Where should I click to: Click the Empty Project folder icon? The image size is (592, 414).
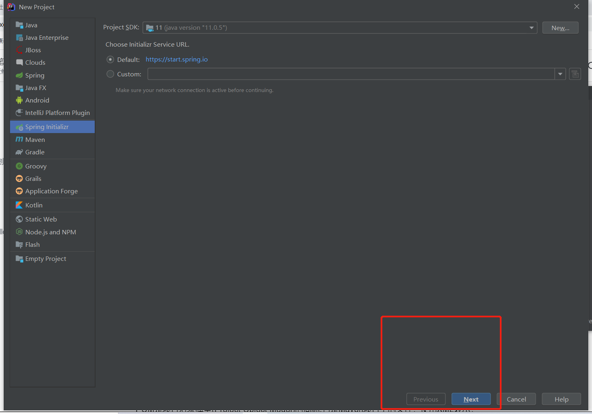click(19, 258)
